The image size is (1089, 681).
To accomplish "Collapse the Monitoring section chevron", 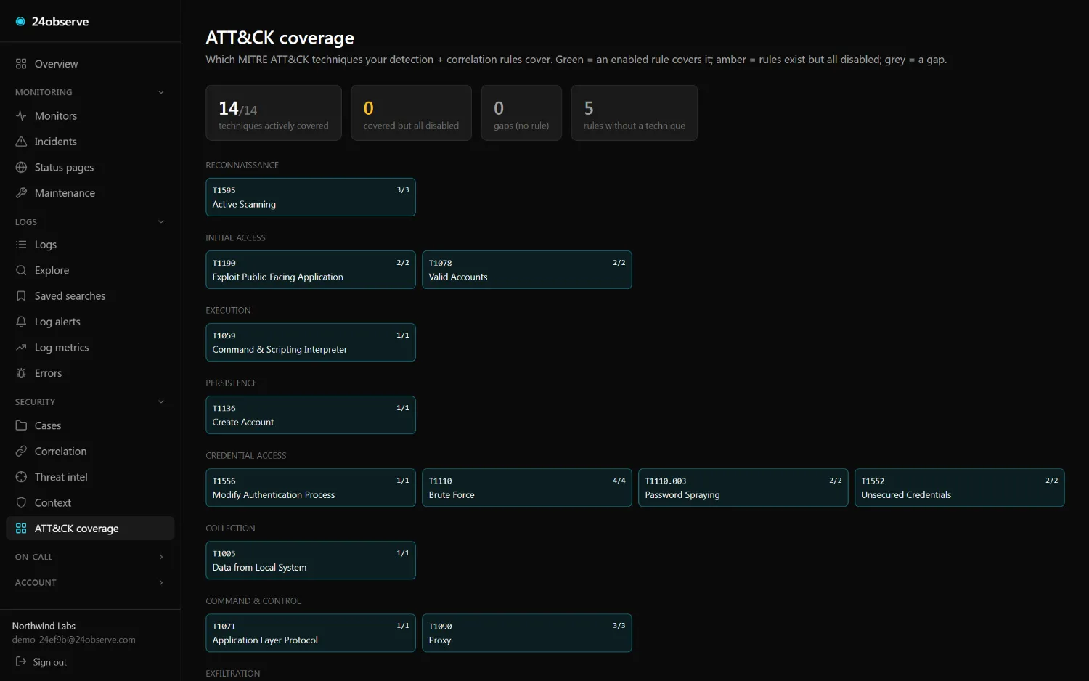I will pos(161,92).
